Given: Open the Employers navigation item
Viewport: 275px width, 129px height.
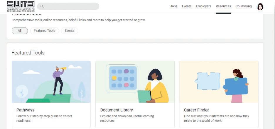Looking at the screenshot, I should (204, 6).
